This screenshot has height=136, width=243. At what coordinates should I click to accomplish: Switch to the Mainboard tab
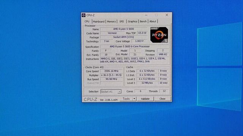(x=99, y=22)
